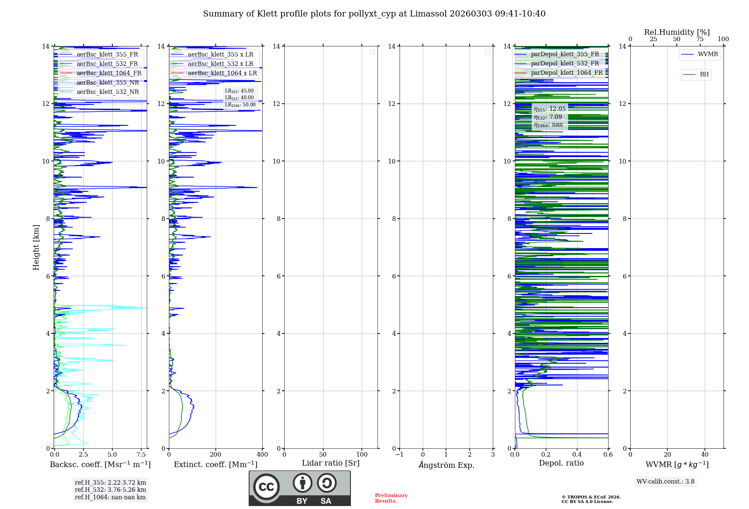Select aerBsc_klett_532 x LR legend entry

coord(220,64)
